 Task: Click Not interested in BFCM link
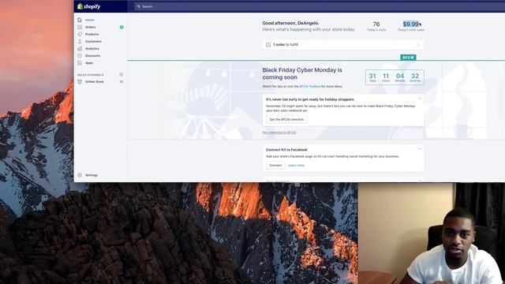coord(279,133)
